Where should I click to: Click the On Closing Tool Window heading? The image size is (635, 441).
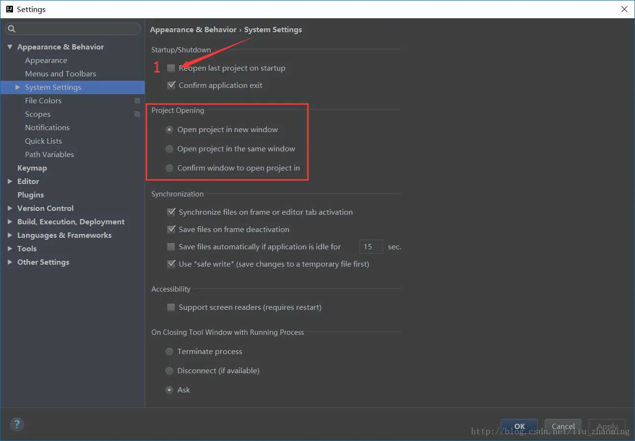227,332
